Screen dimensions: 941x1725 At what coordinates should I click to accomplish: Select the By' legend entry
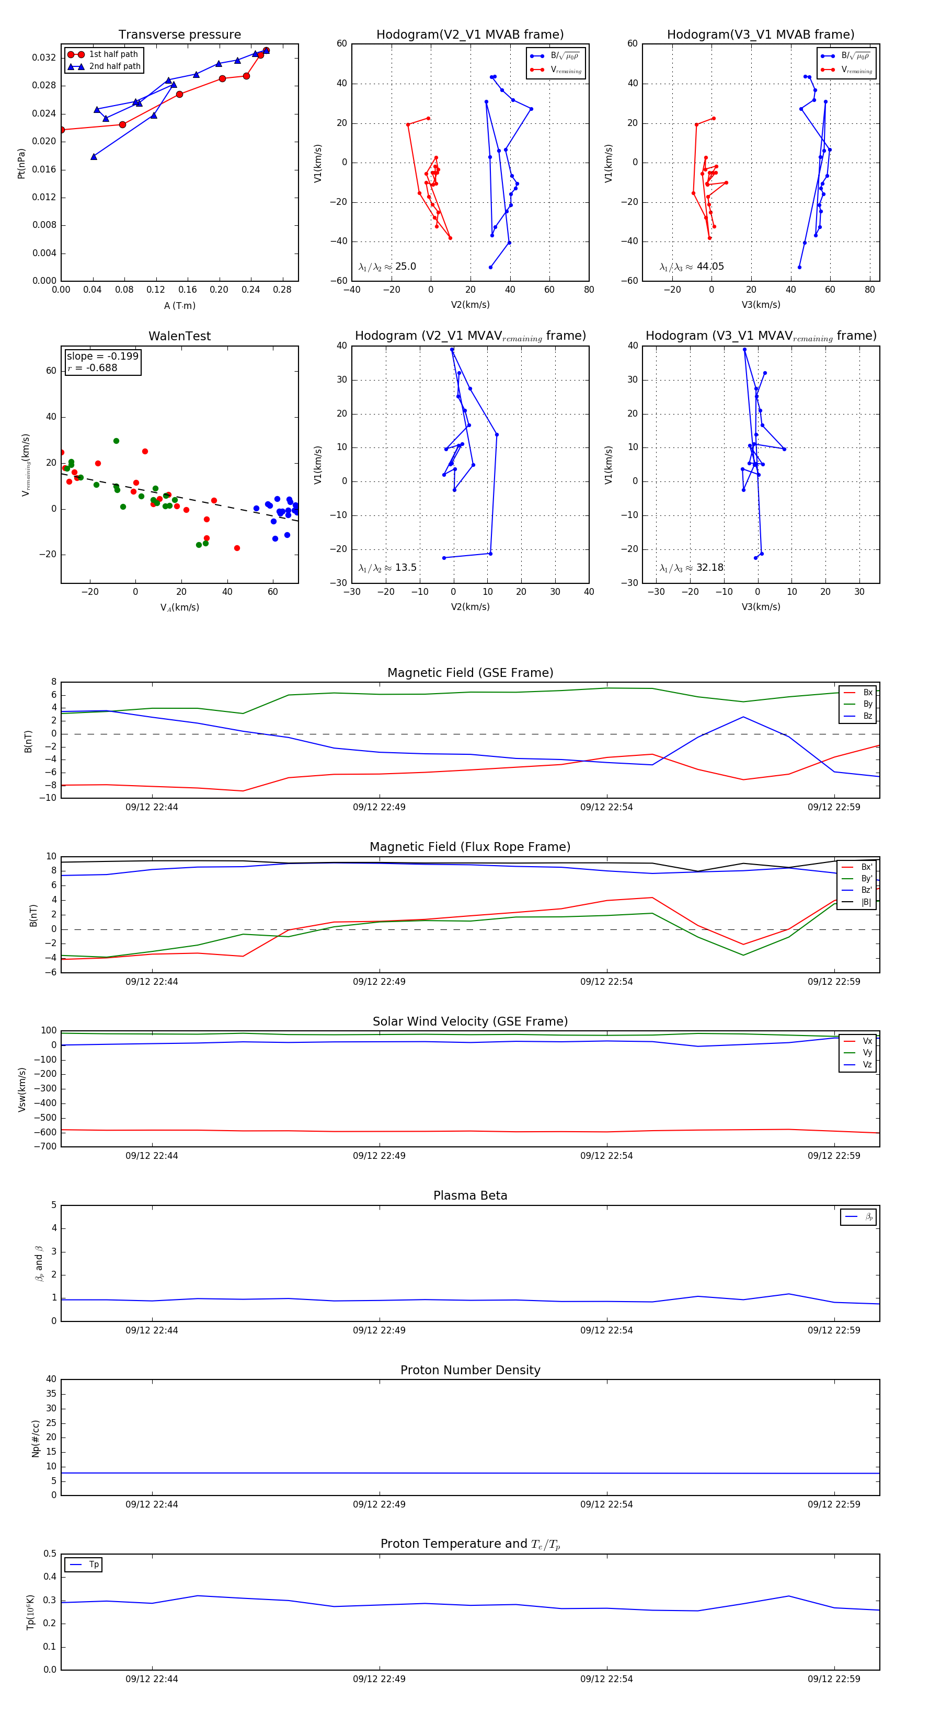[857, 879]
